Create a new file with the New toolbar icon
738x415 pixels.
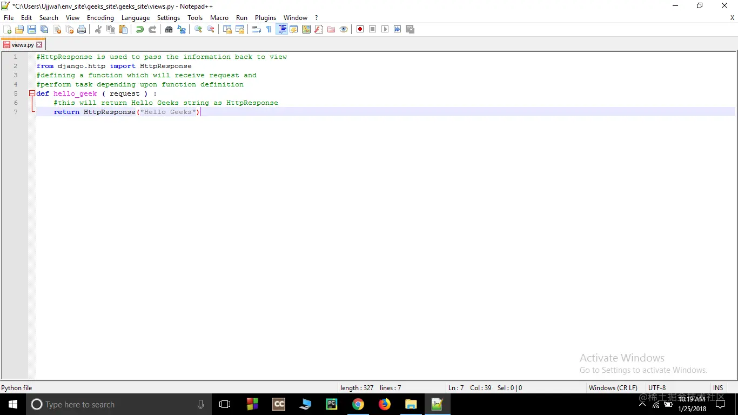8,29
